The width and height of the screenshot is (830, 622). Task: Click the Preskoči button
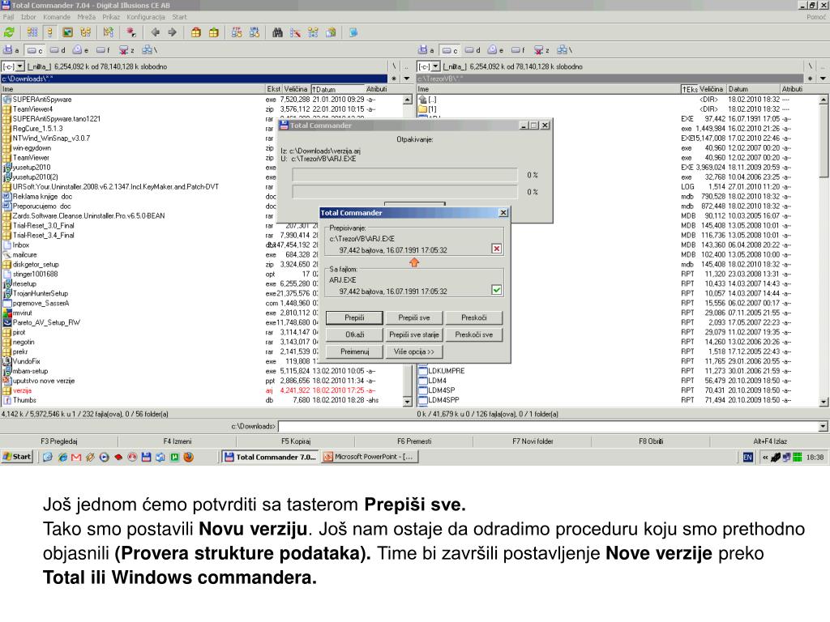[473, 317]
